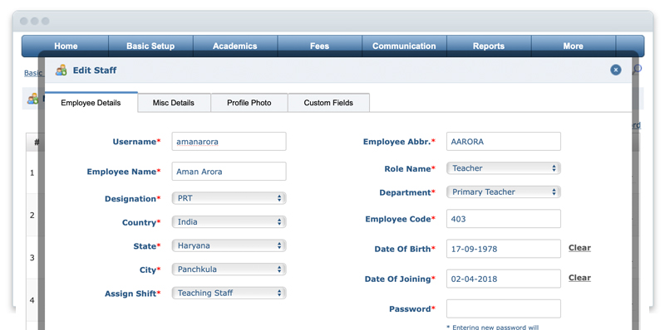665x330 pixels.
Task: Click the staff icon behind the dialog
Action: point(32,99)
